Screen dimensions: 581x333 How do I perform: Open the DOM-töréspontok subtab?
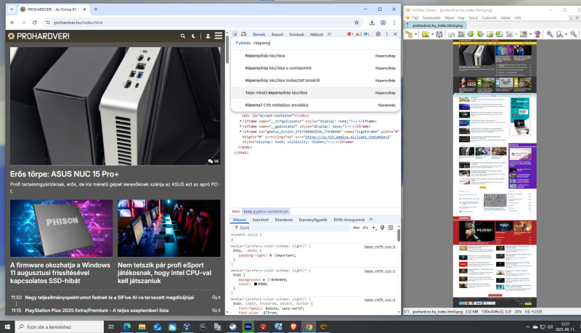pyautogui.click(x=349, y=220)
